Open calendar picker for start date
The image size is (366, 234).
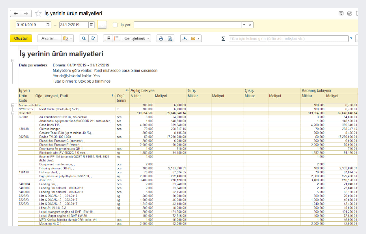(x=48, y=25)
